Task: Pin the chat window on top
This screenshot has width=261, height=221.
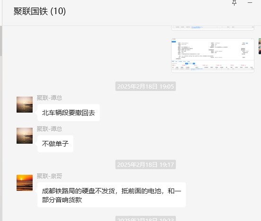Action: [x=235, y=2]
